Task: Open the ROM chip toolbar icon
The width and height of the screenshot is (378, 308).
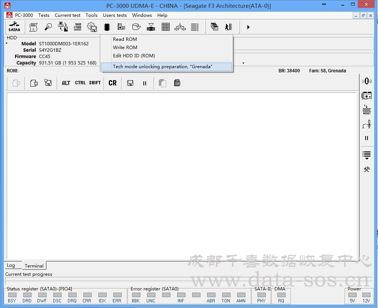Action: [107, 27]
